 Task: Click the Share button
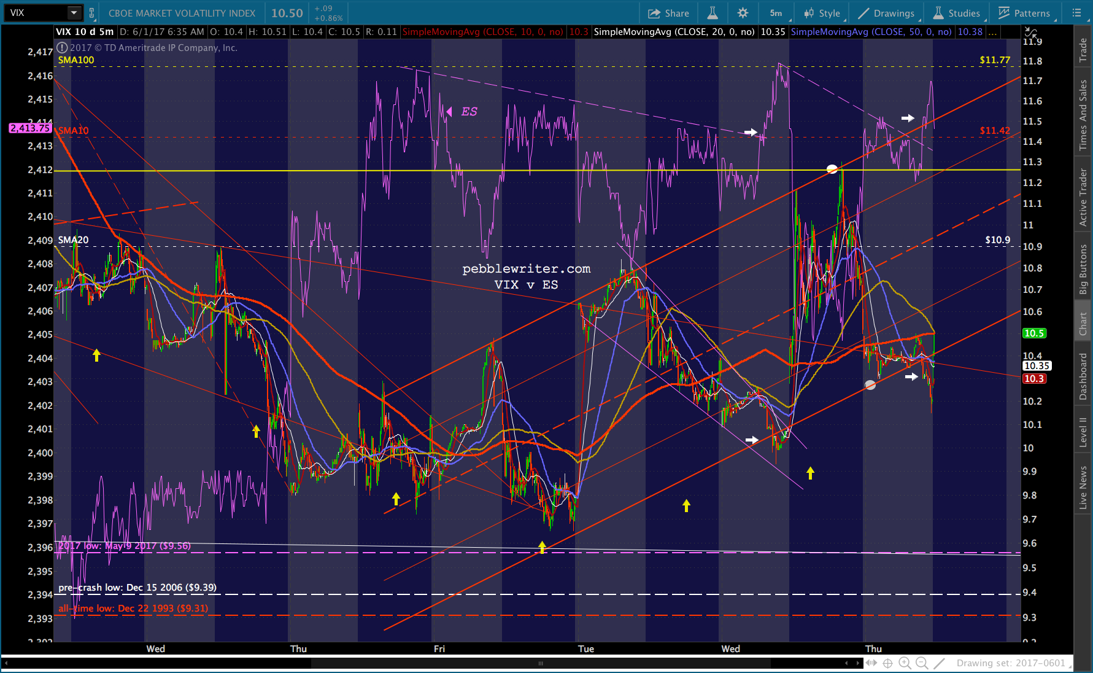tap(668, 13)
